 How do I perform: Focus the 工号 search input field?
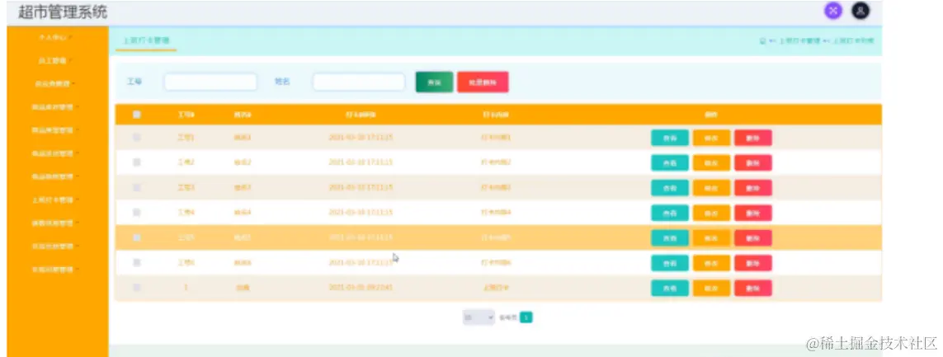pos(210,82)
